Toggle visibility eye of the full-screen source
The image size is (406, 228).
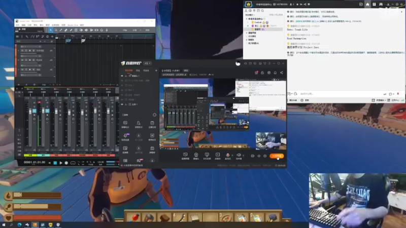tap(122, 104)
